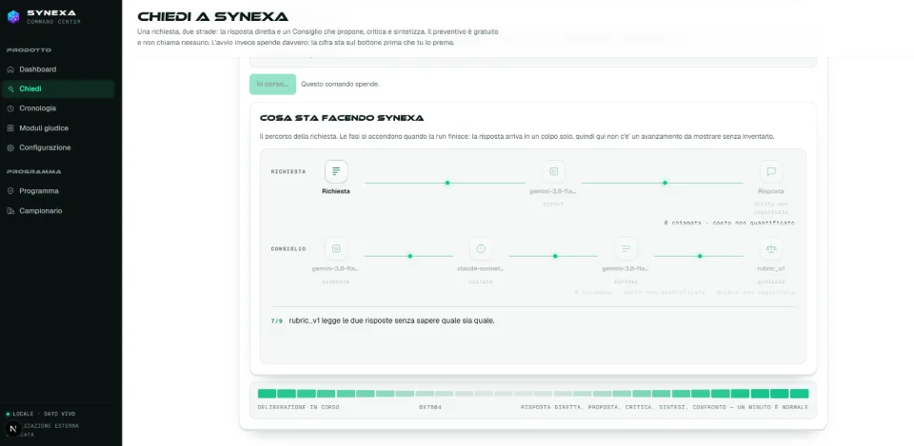This screenshot has width=914, height=446.
Task: Click the claude-sonnet critica node icon
Action: (481, 248)
